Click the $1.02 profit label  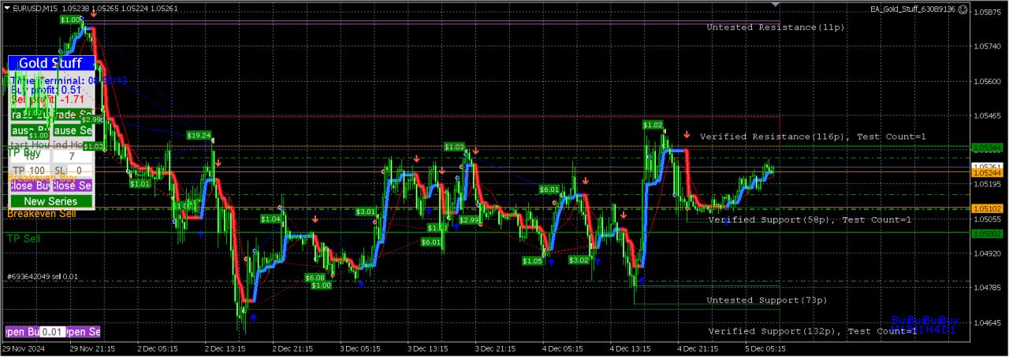coord(653,124)
